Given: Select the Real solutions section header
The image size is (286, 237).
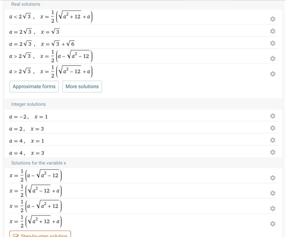Looking at the screenshot, I should 26,4.
